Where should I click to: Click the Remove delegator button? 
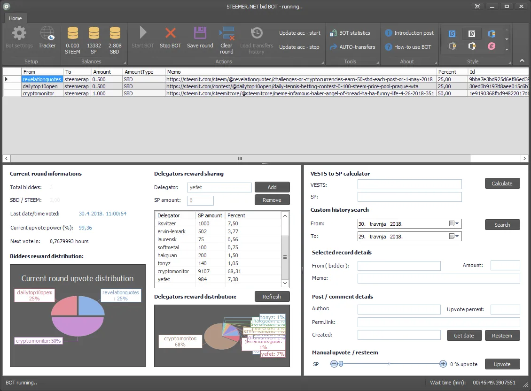tap(272, 200)
